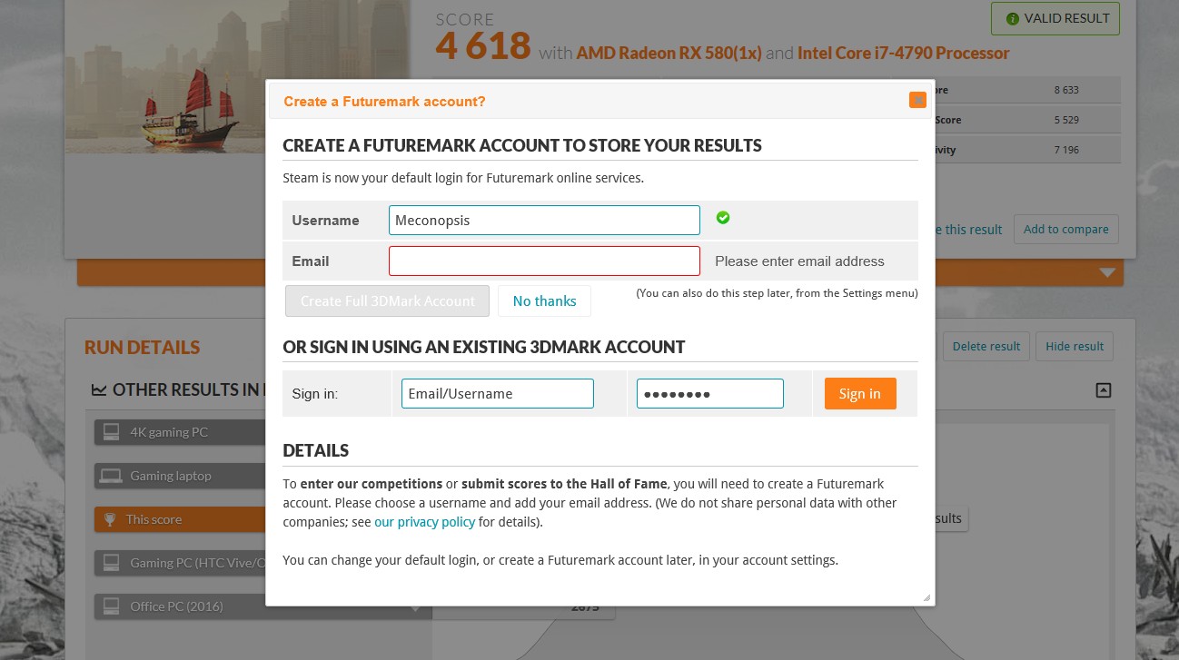The width and height of the screenshot is (1179, 660).
Task: Click the Delete result button
Action: click(986, 346)
